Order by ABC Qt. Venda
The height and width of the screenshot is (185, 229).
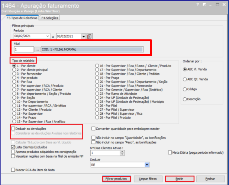coord(185,79)
